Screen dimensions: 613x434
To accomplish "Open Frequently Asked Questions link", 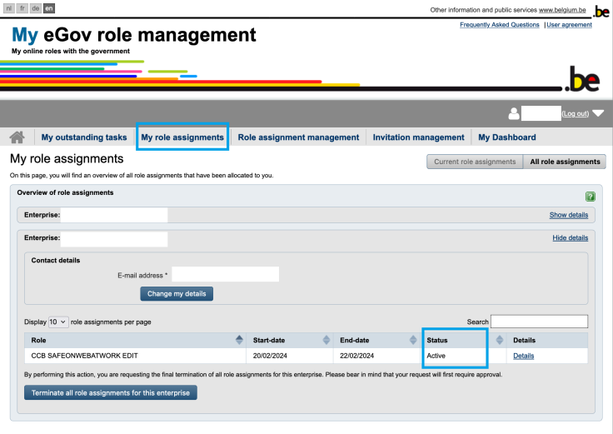I will pos(499,25).
